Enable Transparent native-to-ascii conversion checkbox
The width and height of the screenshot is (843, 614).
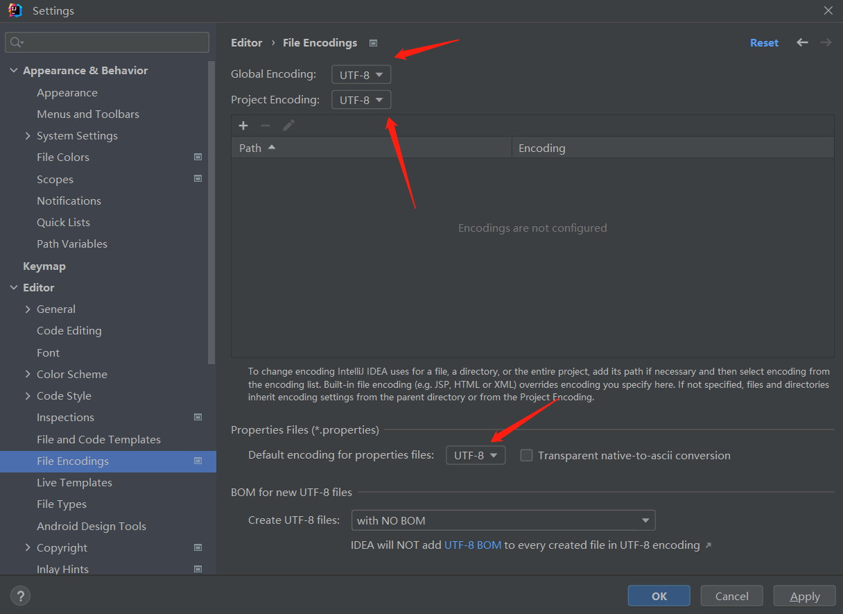(526, 455)
